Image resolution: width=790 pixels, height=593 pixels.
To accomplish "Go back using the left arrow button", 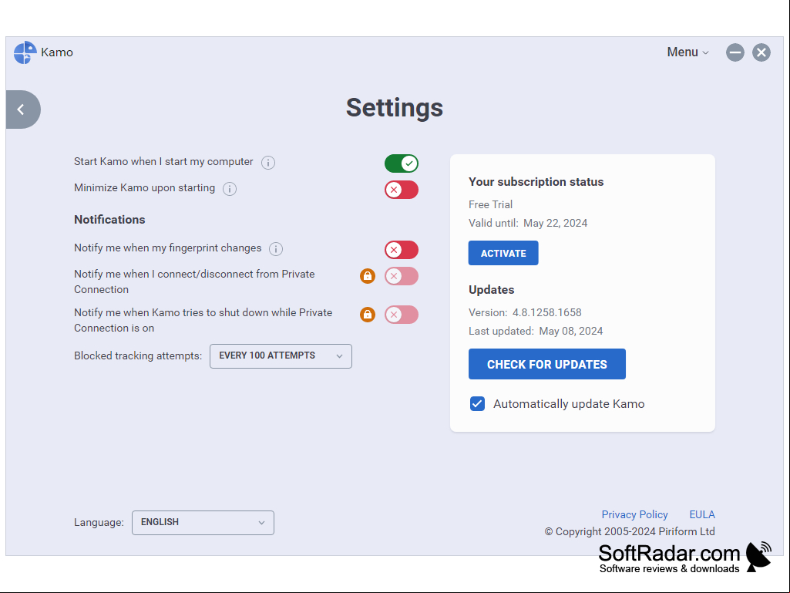I will coord(22,110).
